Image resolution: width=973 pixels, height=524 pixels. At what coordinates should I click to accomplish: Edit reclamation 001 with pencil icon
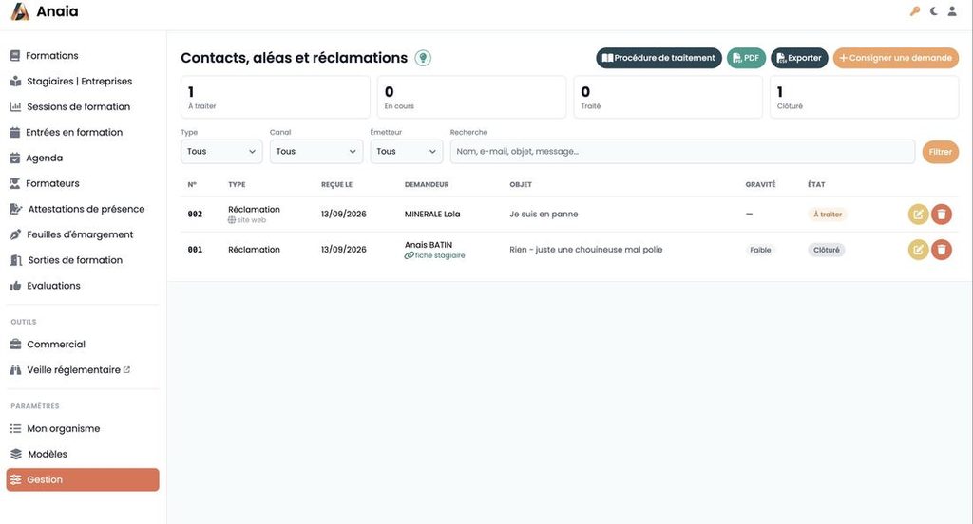[918, 250]
